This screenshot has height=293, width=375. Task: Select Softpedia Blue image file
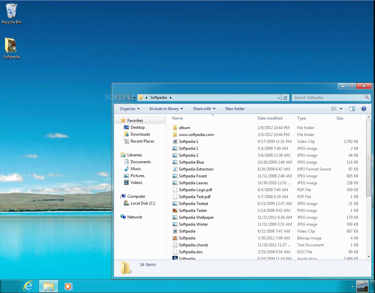pos(191,162)
